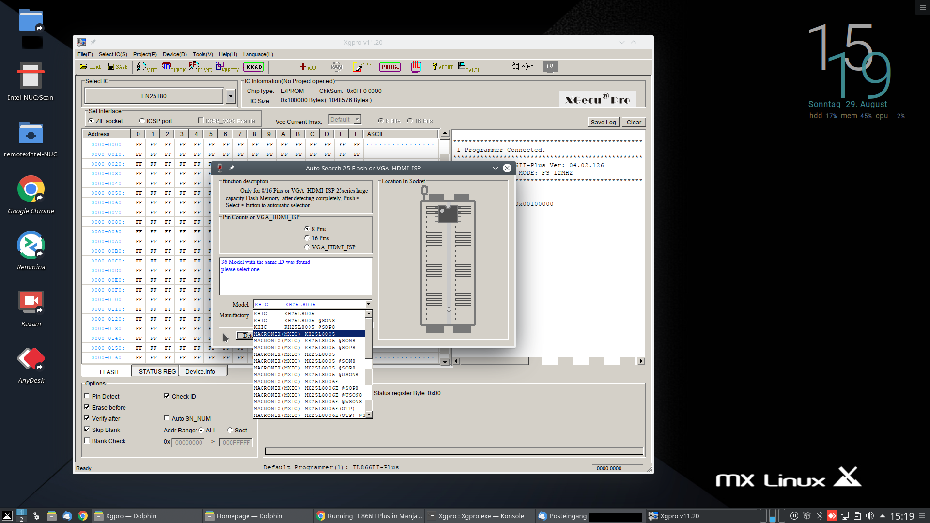Image resolution: width=930 pixels, height=523 pixels.
Task: Click the Bluetooth tray icon
Action: click(820, 516)
